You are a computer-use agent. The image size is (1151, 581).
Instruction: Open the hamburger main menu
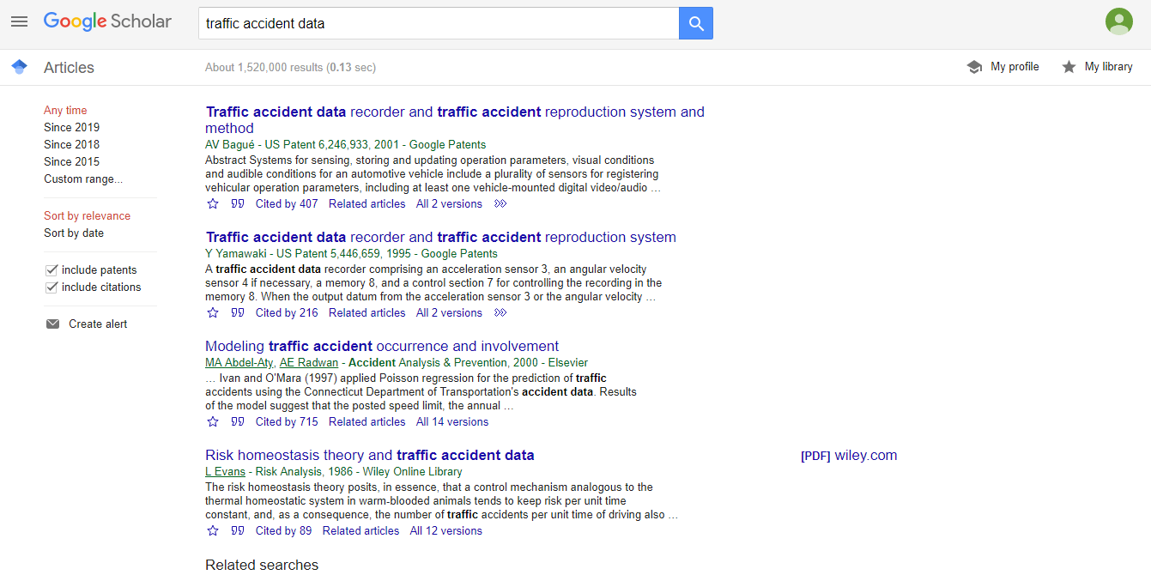click(x=19, y=21)
